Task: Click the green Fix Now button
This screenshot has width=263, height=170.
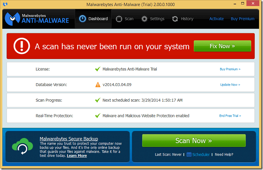Action: (222, 46)
